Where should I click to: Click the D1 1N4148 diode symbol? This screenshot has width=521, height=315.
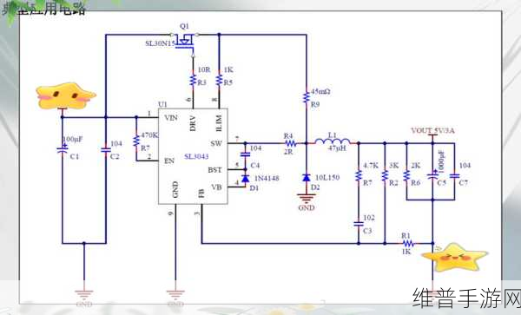click(245, 179)
